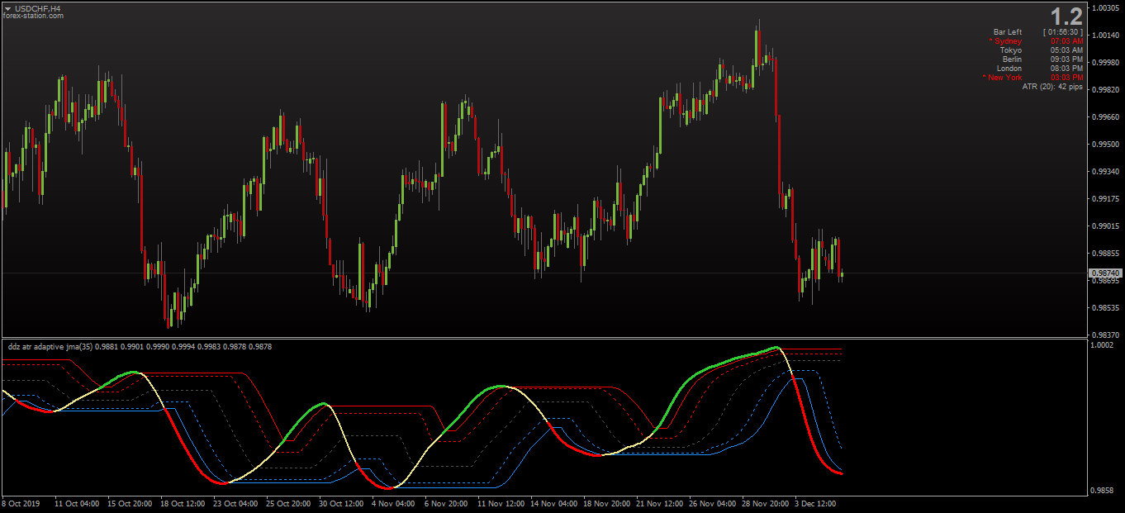
Task: Click Tokyo time 05:03 AM
Action: 1066,50
